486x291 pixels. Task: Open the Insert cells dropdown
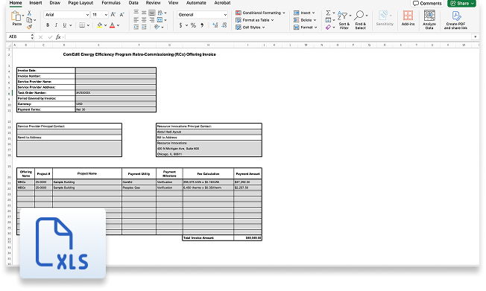pos(304,13)
